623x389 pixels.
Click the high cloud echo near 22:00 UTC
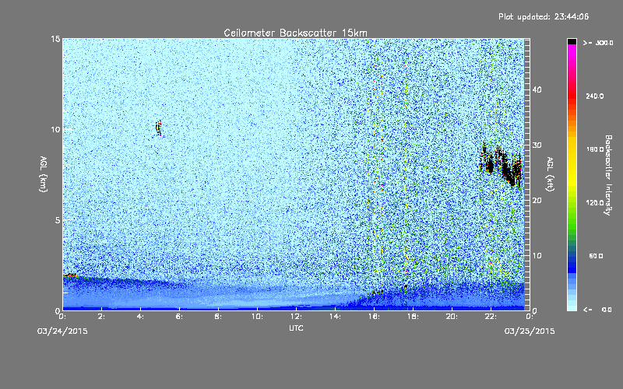click(x=501, y=164)
